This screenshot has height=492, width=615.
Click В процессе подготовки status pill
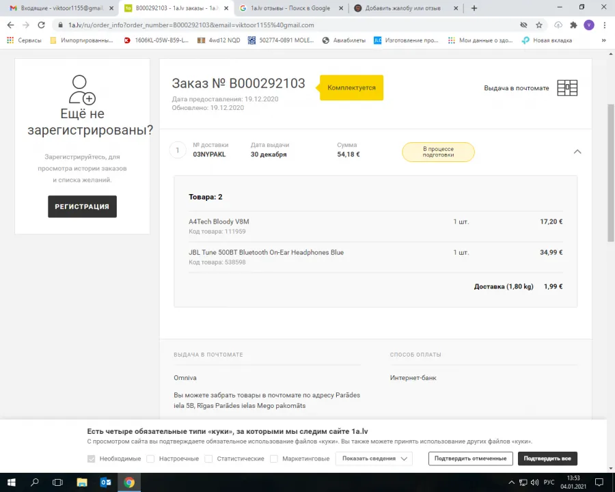[438, 152]
